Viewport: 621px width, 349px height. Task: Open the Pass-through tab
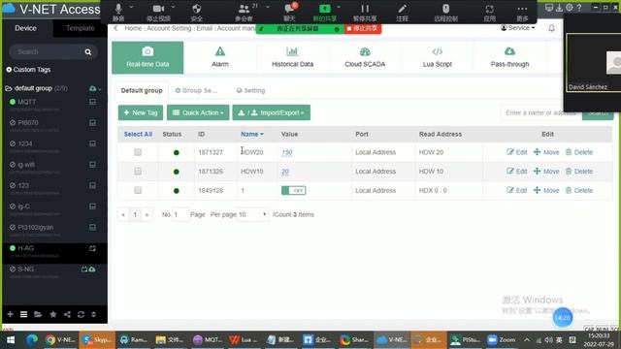pyautogui.click(x=509, y=58)
